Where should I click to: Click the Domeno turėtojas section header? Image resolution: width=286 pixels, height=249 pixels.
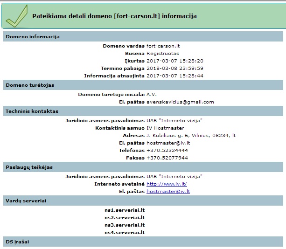(x=143, y=85)
